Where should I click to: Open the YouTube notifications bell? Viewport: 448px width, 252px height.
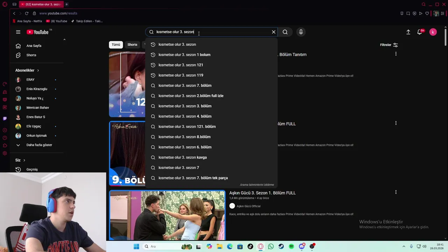[x=420, y=32]
